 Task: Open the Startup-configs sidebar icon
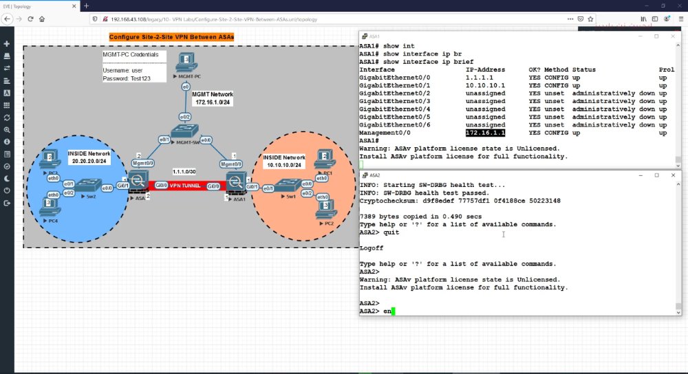point(7,80)
